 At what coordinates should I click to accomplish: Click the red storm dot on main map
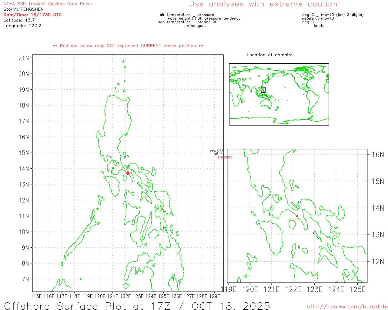tap(128, 173)
